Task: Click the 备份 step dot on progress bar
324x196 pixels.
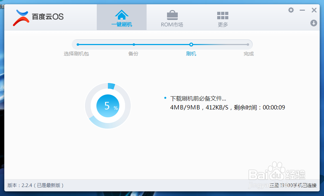Action: click(134, 44)
